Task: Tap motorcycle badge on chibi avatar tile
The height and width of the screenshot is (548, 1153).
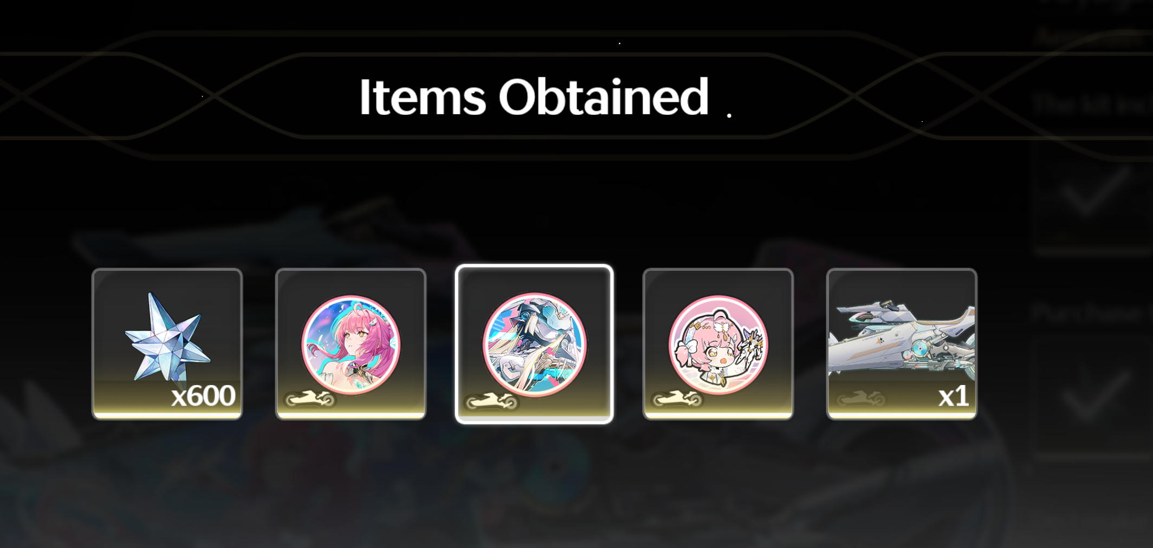Action: tap(677, 400)
